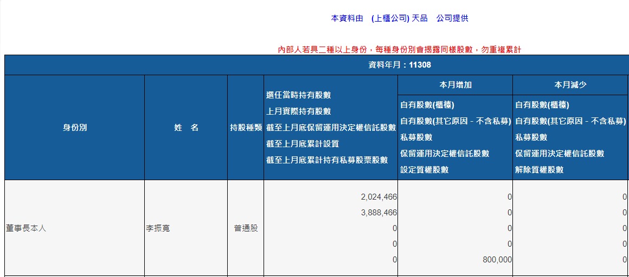Click 私募股數 under 本月減少
Viewport: 629px width, 277px height.
click(x=531, y=137)
